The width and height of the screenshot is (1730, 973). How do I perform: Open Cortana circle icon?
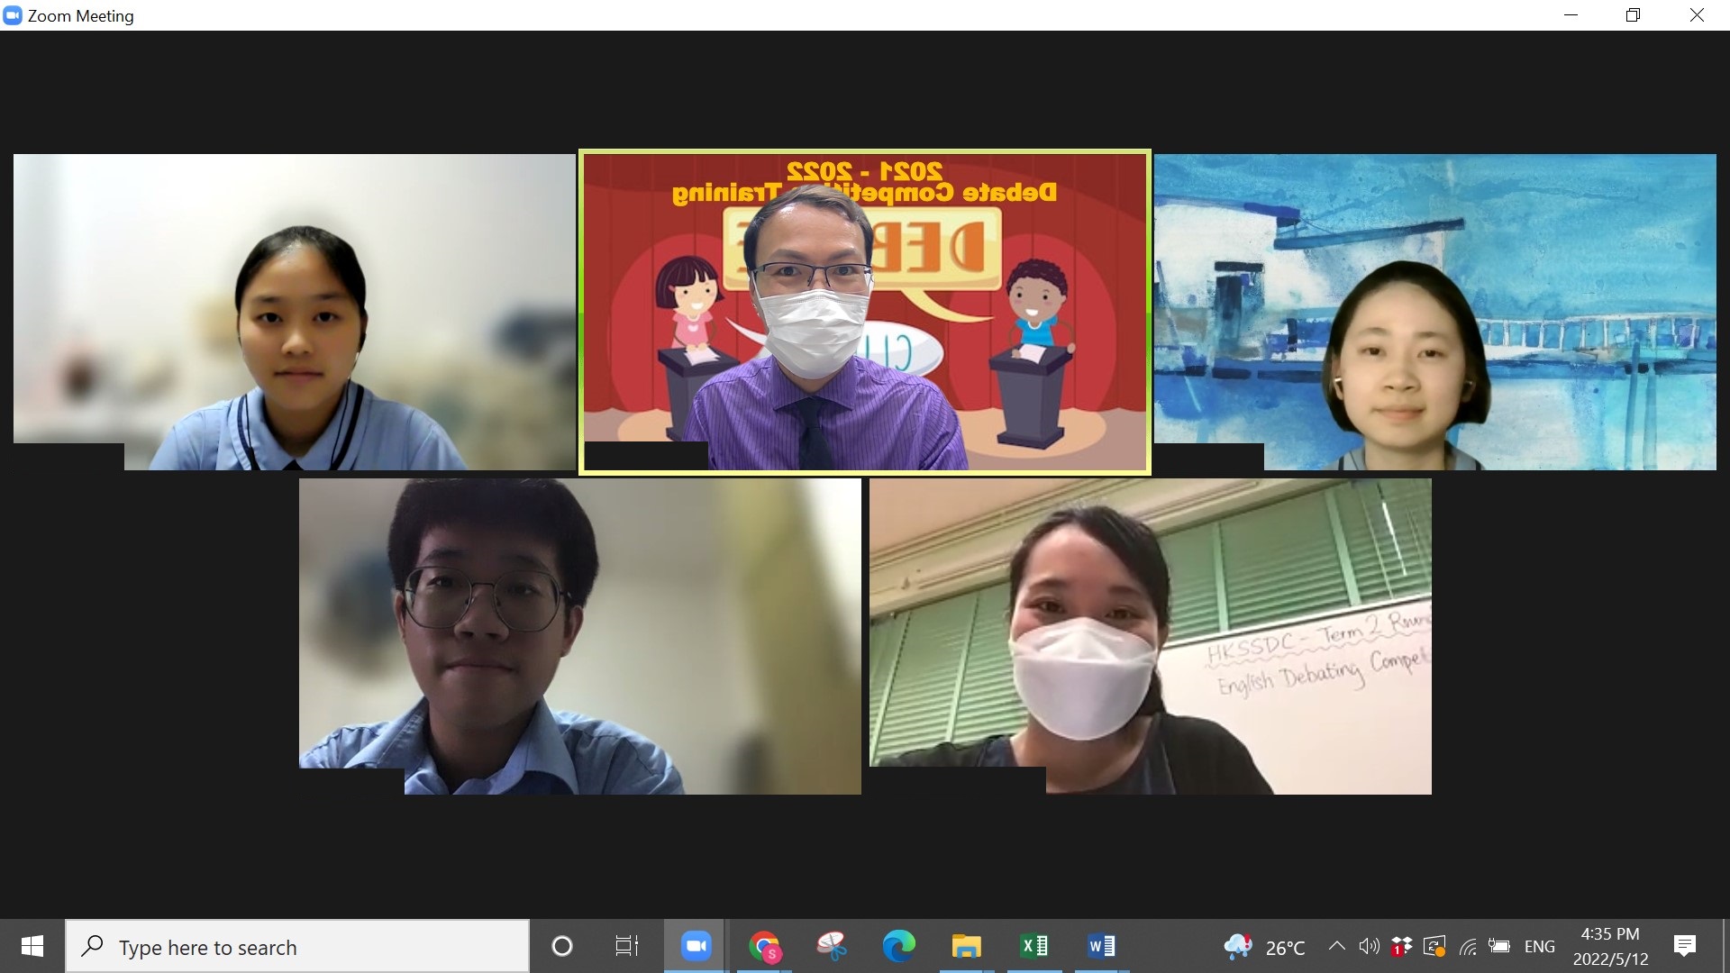(x=561, y=946)
